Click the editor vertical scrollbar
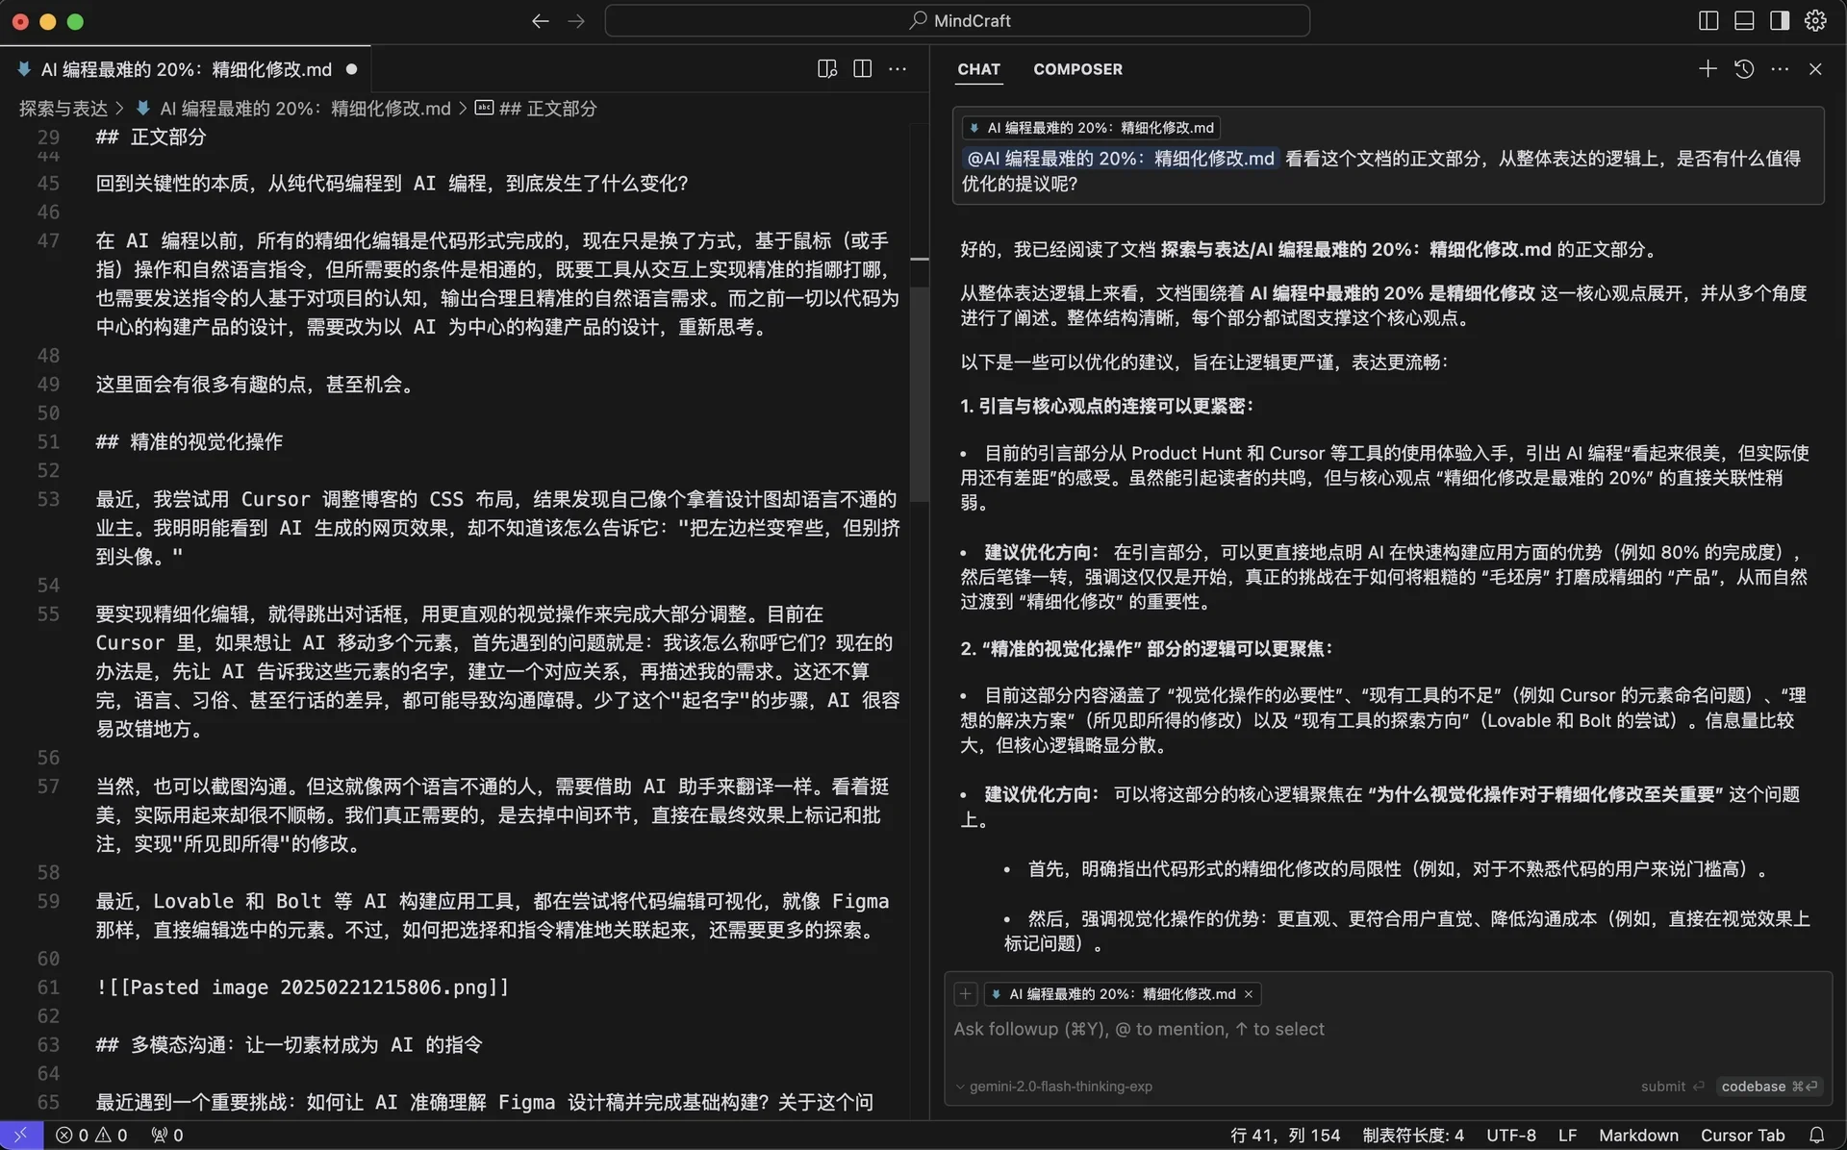 (x=920, y=394)
